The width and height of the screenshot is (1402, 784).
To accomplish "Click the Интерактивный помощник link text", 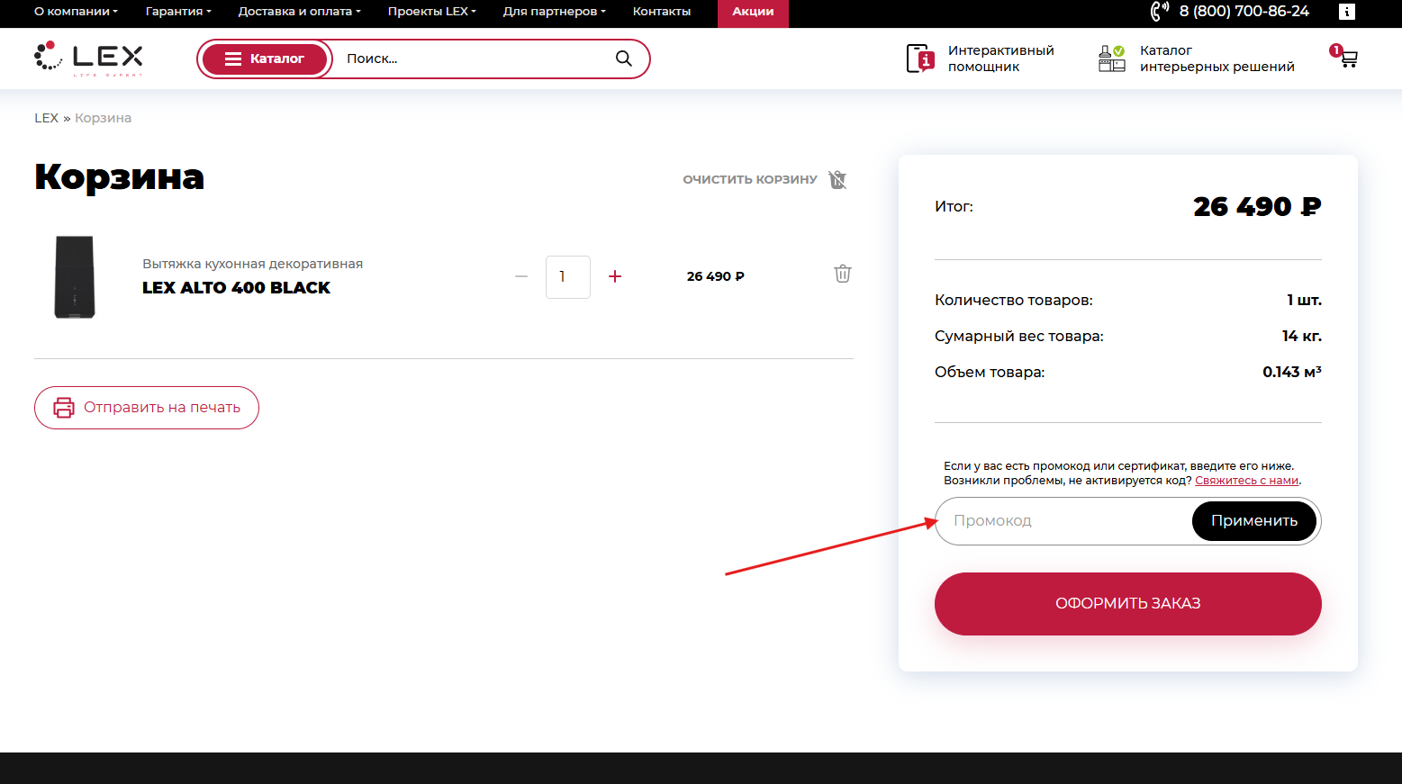I will point(1000,59).
